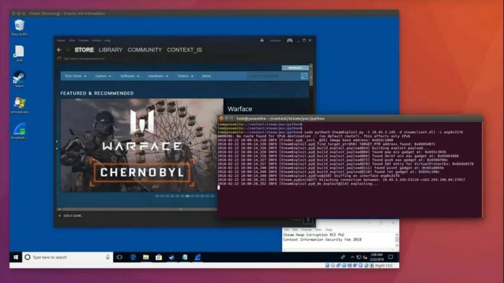Open View menu in Steam client
Screen dimensions: 504x283
72,40
